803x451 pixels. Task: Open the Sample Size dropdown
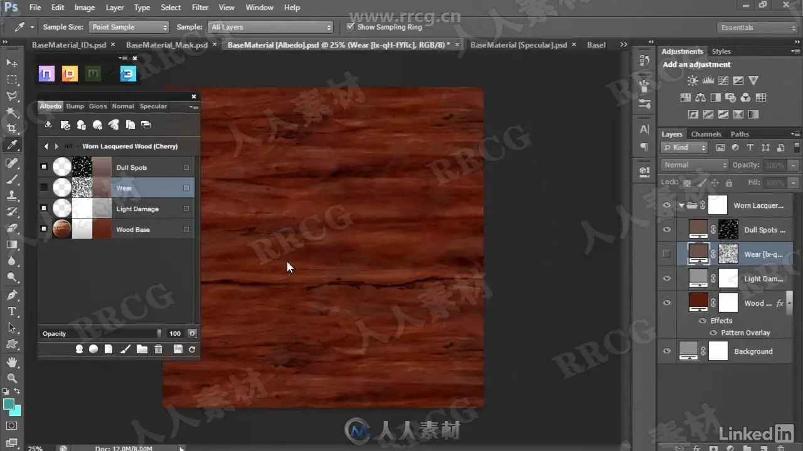point(129,27)
